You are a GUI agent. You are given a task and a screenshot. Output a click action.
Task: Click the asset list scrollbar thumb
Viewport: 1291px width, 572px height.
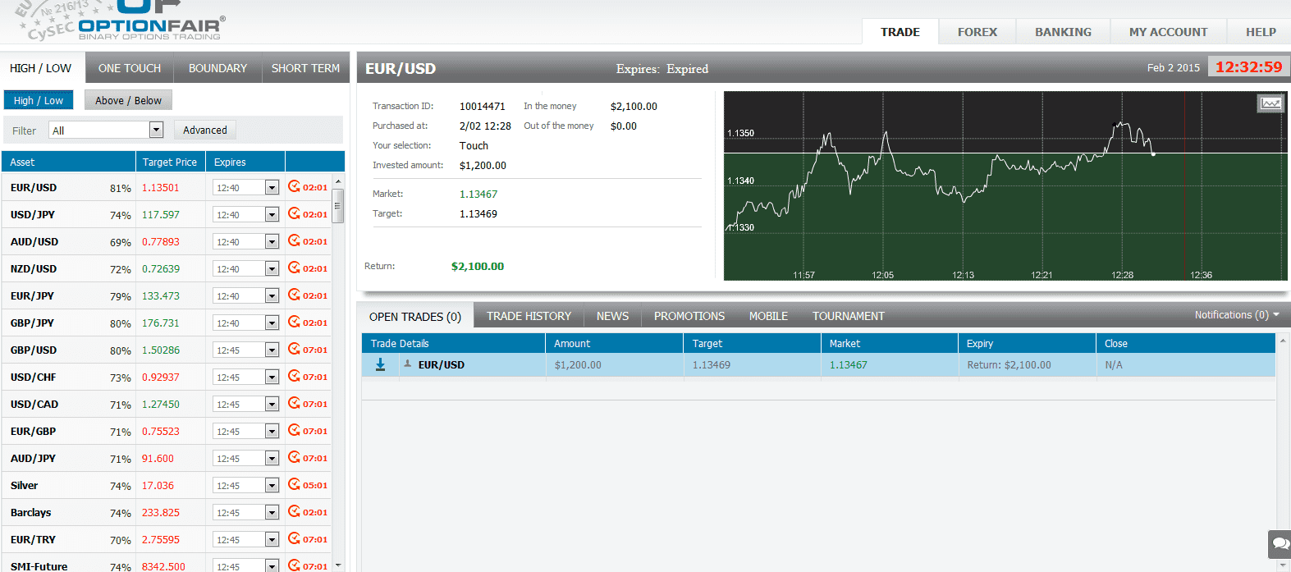[338, 205]
